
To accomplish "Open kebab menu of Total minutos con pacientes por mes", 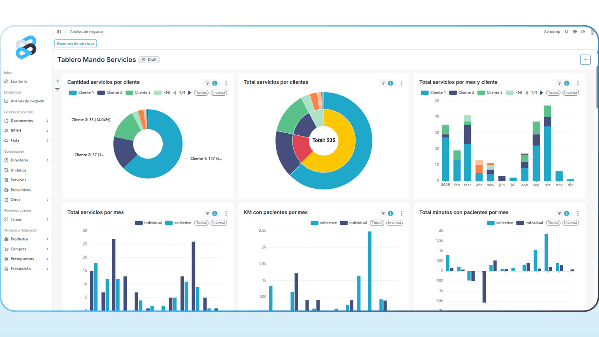I will [578, 213].
